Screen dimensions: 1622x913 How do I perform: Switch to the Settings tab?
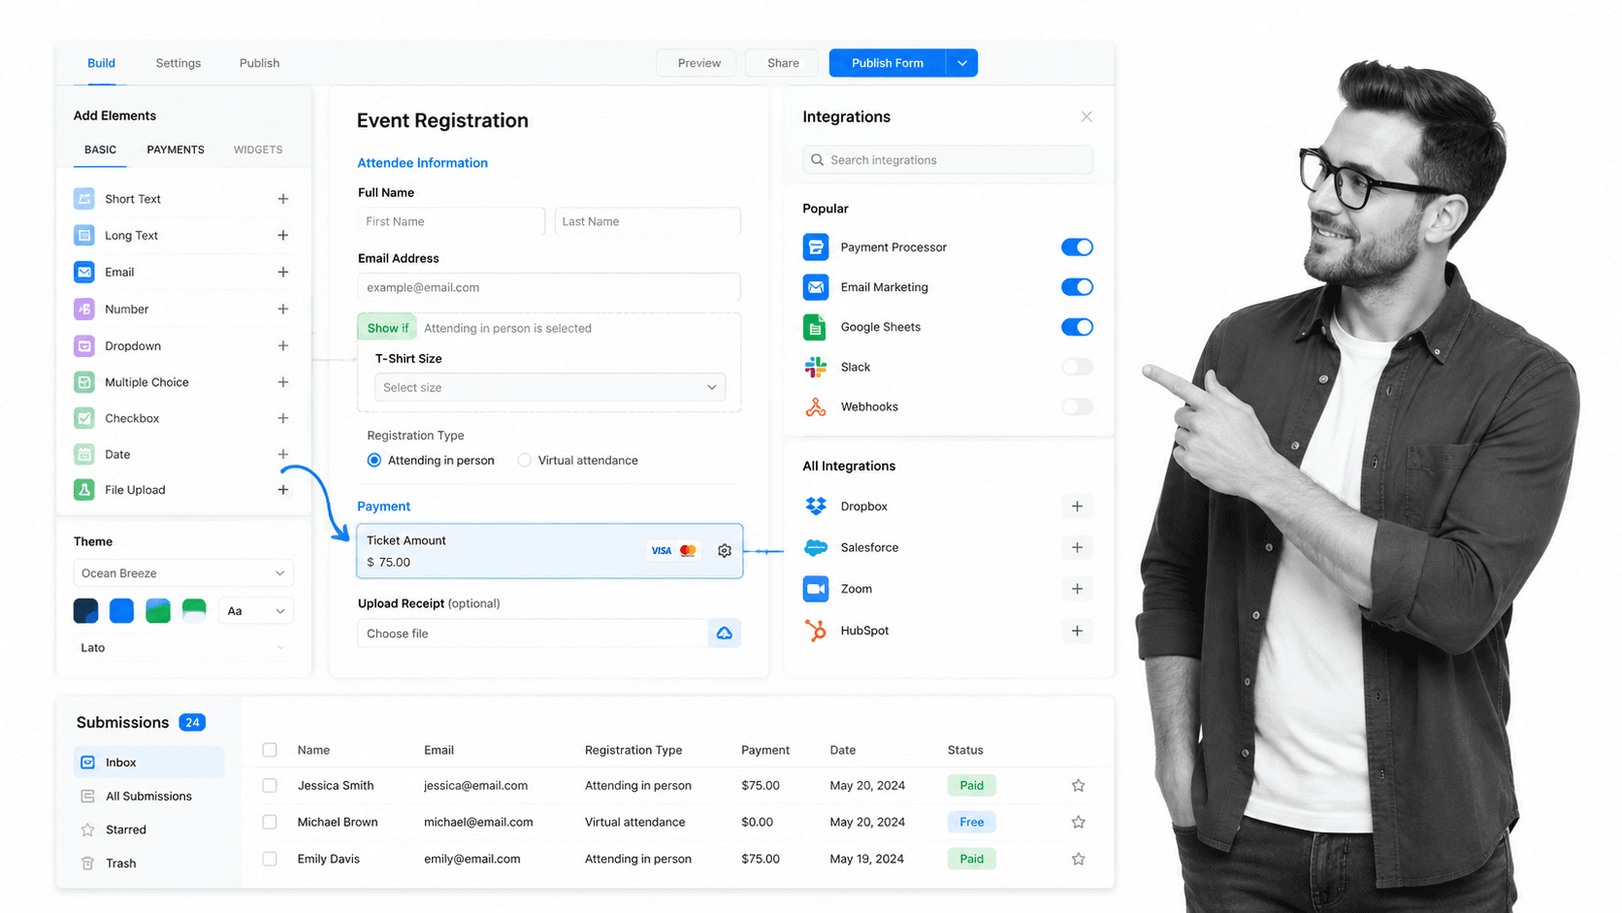178,63
